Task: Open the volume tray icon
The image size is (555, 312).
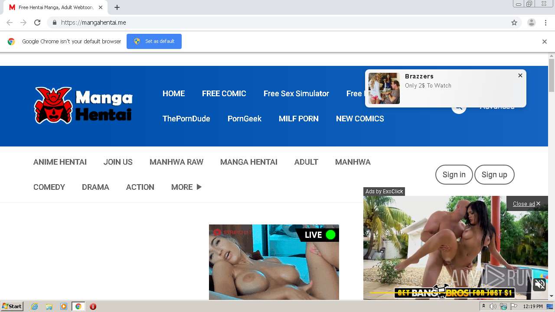Action: [493, 306]
